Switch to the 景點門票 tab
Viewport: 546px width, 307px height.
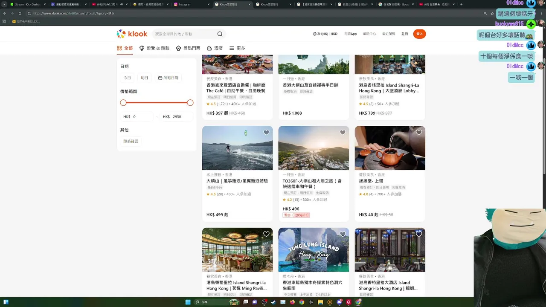(188, 48)
